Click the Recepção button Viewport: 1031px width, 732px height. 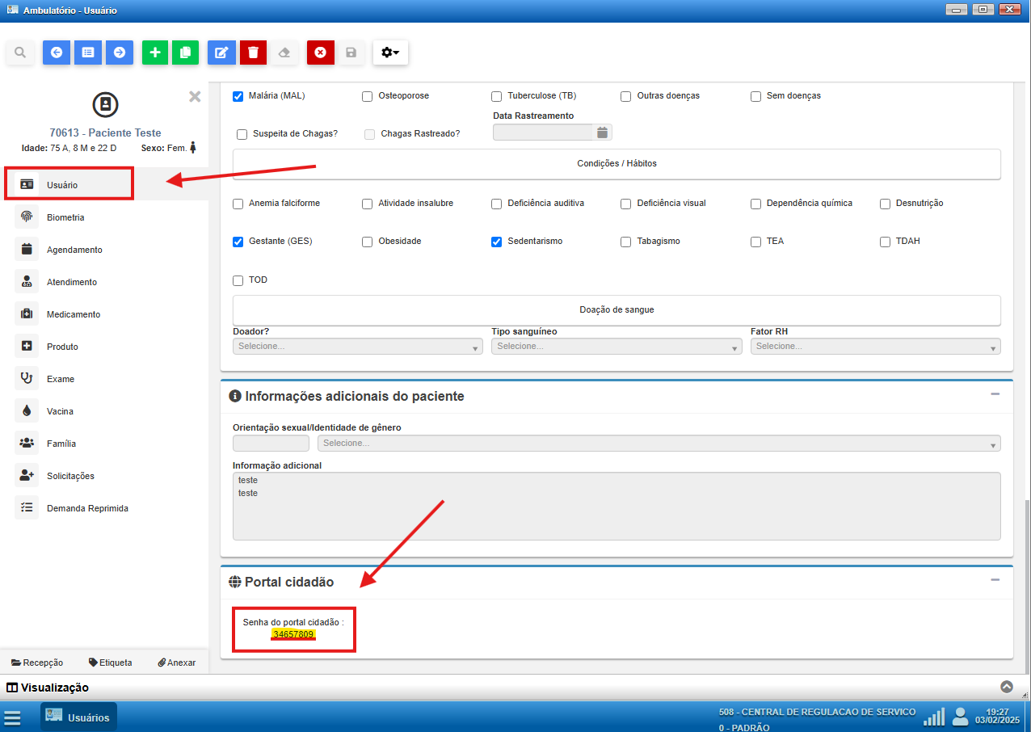[37, 663]
